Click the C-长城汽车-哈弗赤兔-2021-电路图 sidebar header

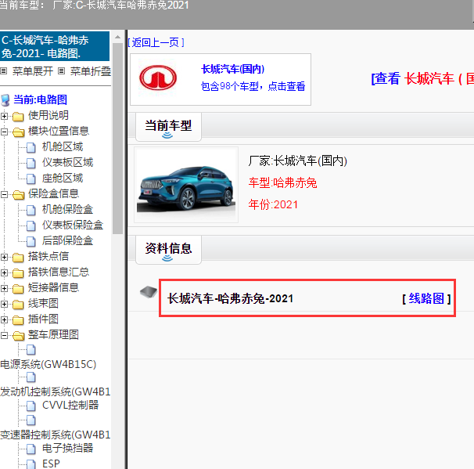point(55,46)
